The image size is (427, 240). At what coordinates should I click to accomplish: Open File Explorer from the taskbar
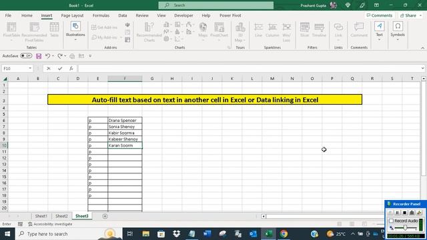(146, 234)
